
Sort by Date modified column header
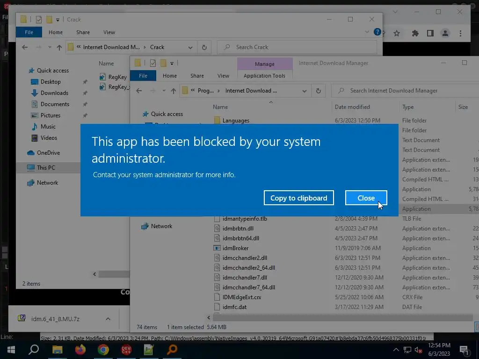(x=352, y=107)
